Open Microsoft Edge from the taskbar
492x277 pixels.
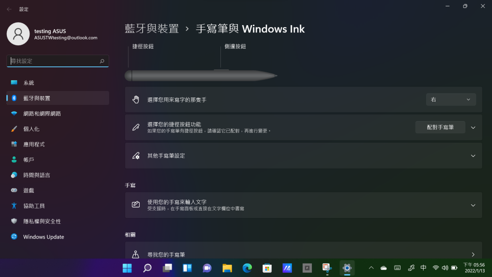[247, 268]
